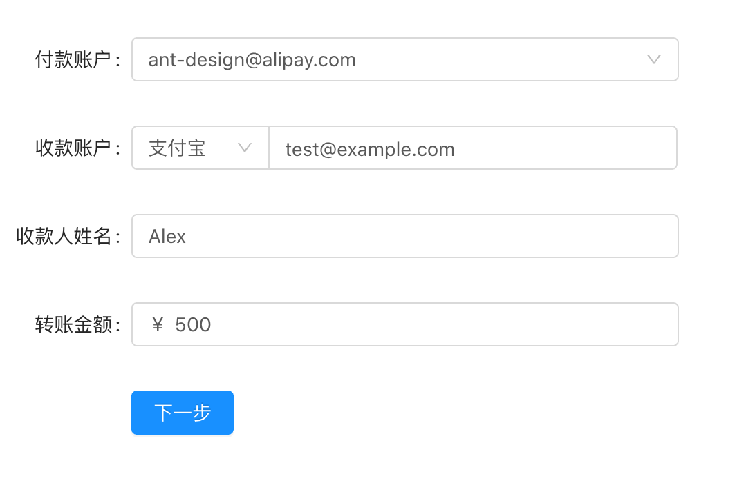The height and width of the screenshot is (483, 737).
Task: Click the chevron beside 支付宝
Action: [245, 148]
